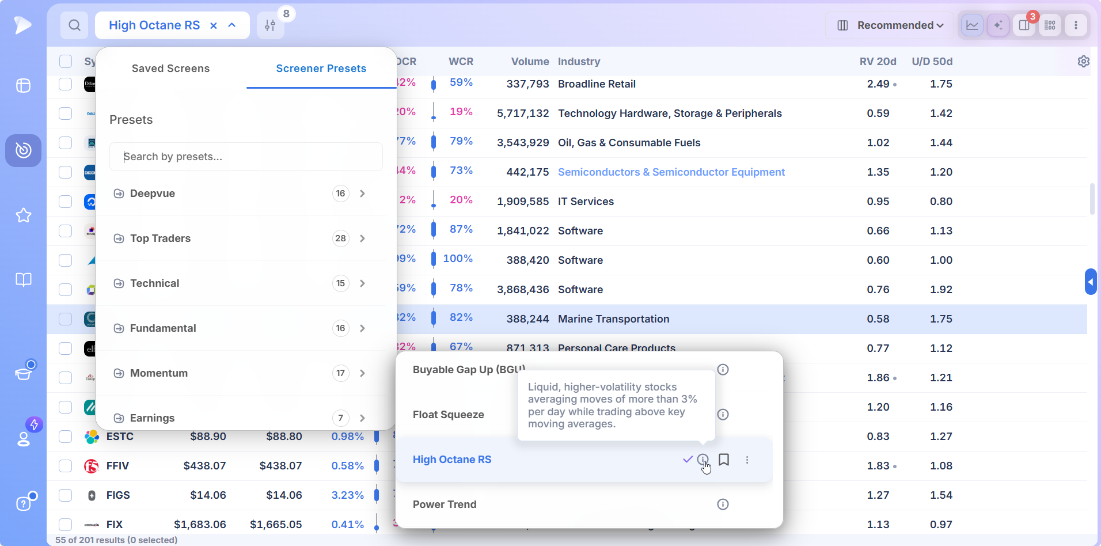Clear the High Octane RS screen selection
This screenshot has width=1101, height=546.
213,25
